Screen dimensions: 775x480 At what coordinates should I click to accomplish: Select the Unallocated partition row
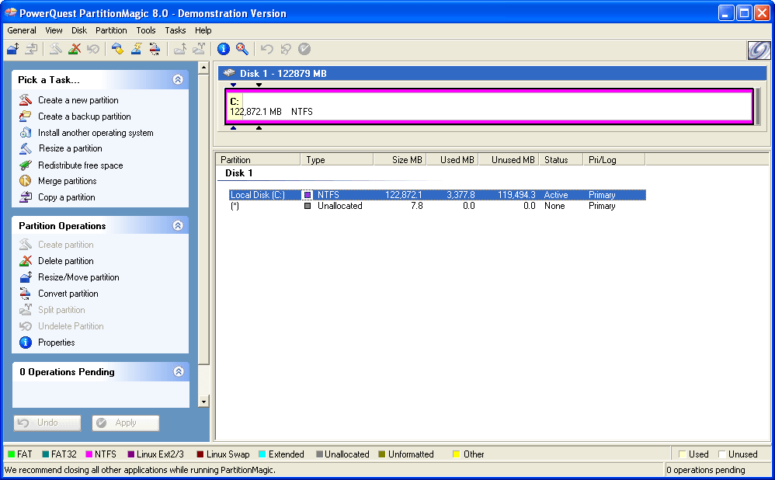click(339, 206)
